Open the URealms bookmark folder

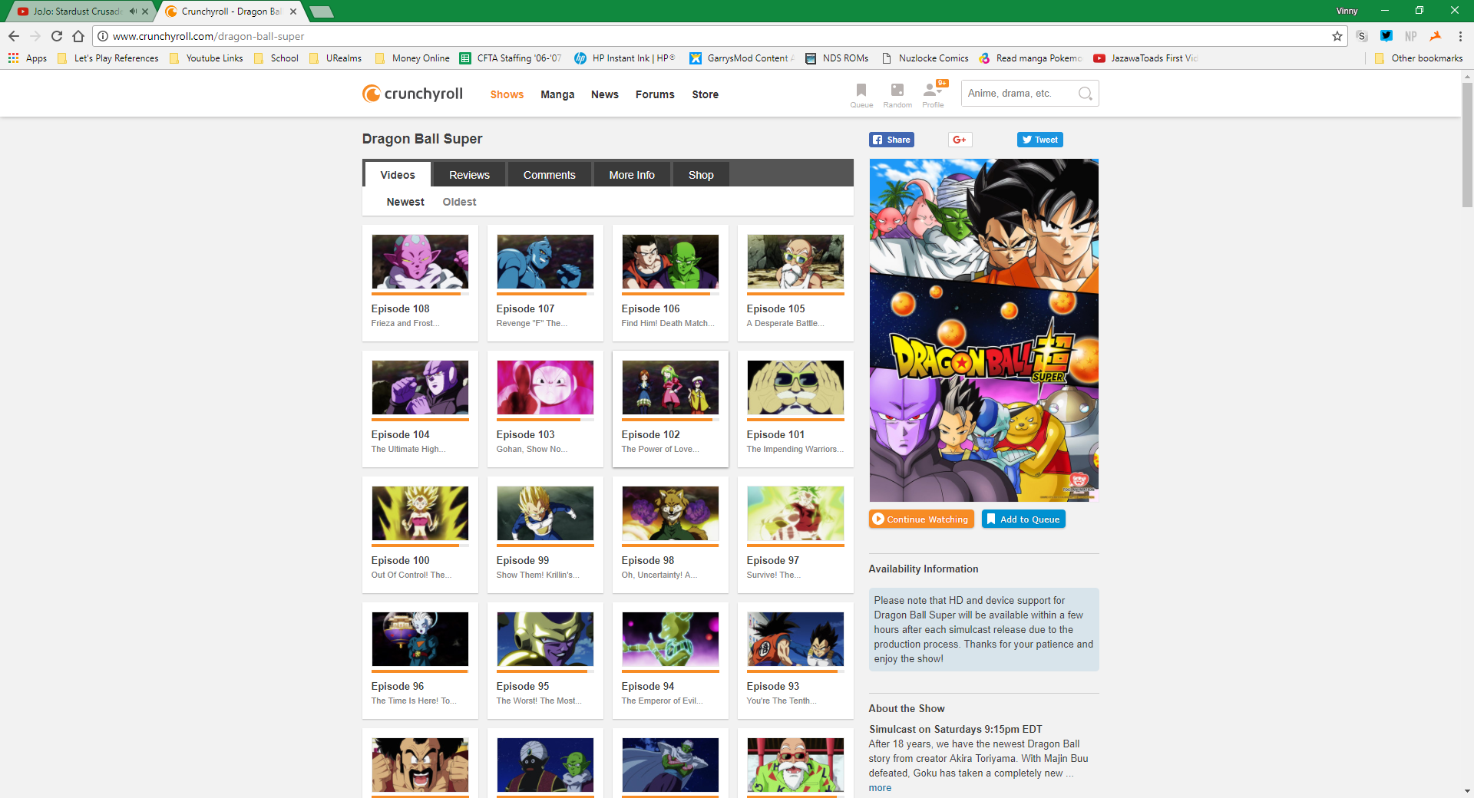pyautogui.click(x=335, y=58)
